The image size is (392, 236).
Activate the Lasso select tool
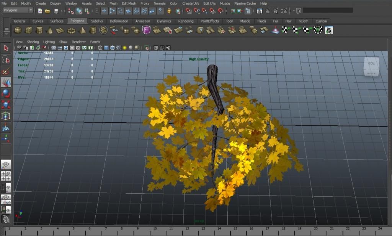pyautogui.click(x=6, y=59)
